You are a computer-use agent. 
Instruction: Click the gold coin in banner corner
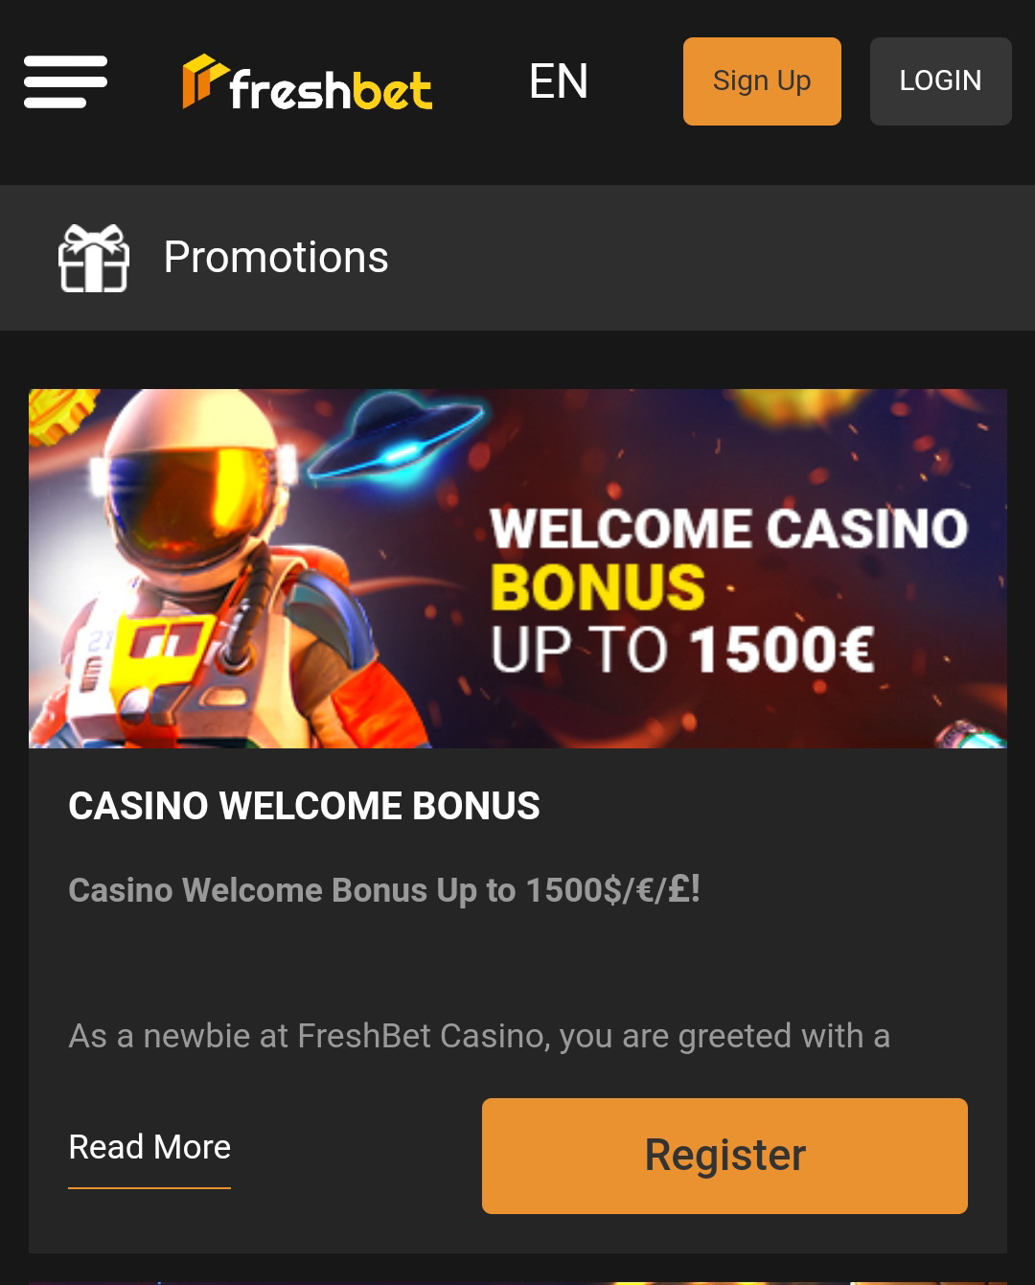tap(60, 414)
